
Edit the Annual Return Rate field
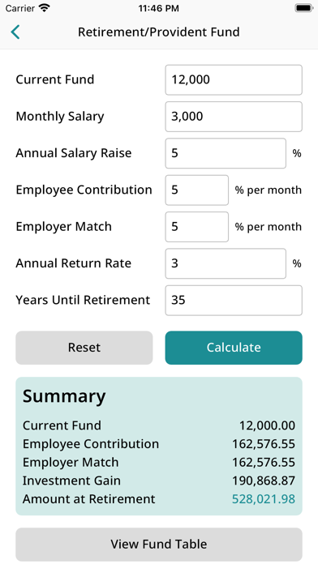(x=226, y=263)
